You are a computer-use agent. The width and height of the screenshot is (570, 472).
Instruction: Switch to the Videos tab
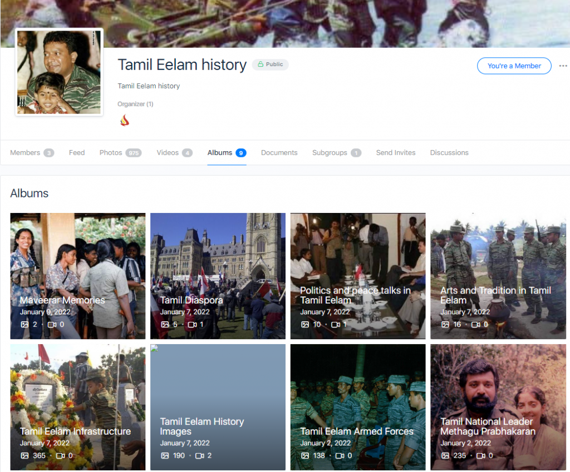[174, 152]
